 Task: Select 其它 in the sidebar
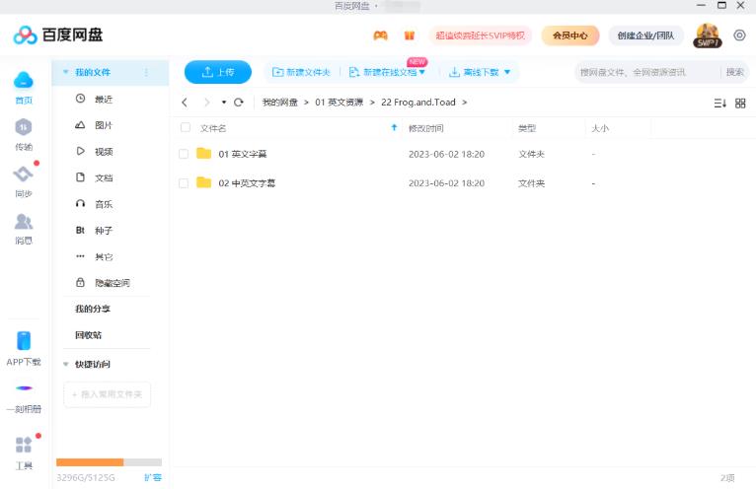104,256
